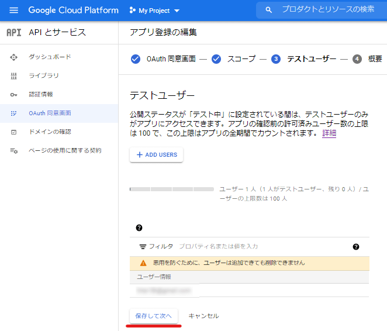387x331 pixels.
Task: Open the hamburger navigation menu
Action: [x=14, y=11]
